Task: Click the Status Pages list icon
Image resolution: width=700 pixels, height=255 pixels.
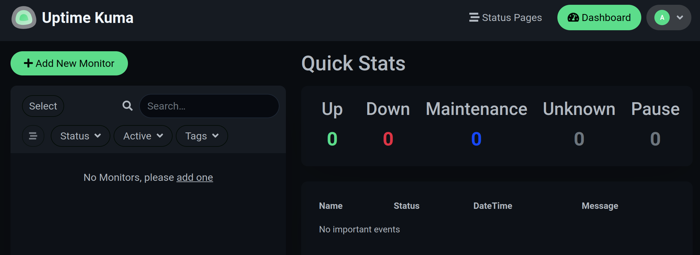Action: [474, 17]
